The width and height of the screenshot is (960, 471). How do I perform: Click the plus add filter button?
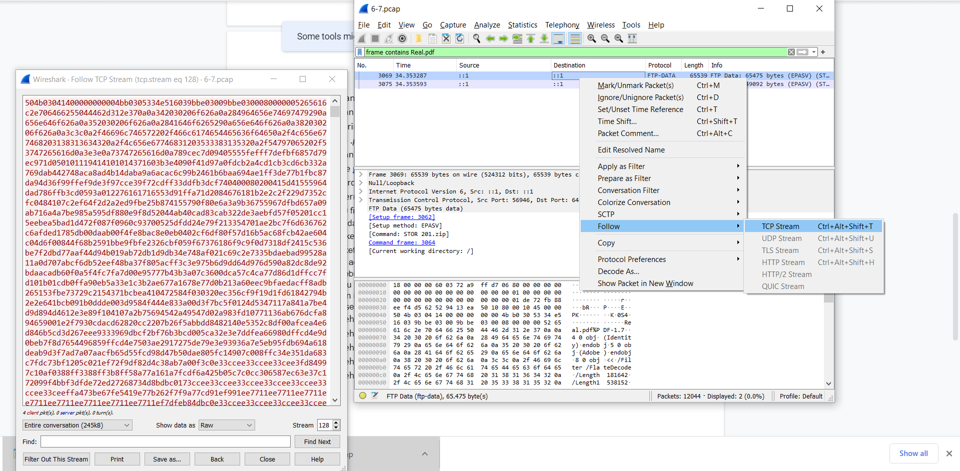click(x=823, y=52)
